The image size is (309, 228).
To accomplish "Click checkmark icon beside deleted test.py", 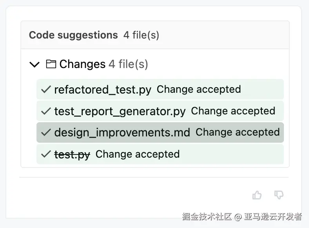I will click(x=46, y=154).
